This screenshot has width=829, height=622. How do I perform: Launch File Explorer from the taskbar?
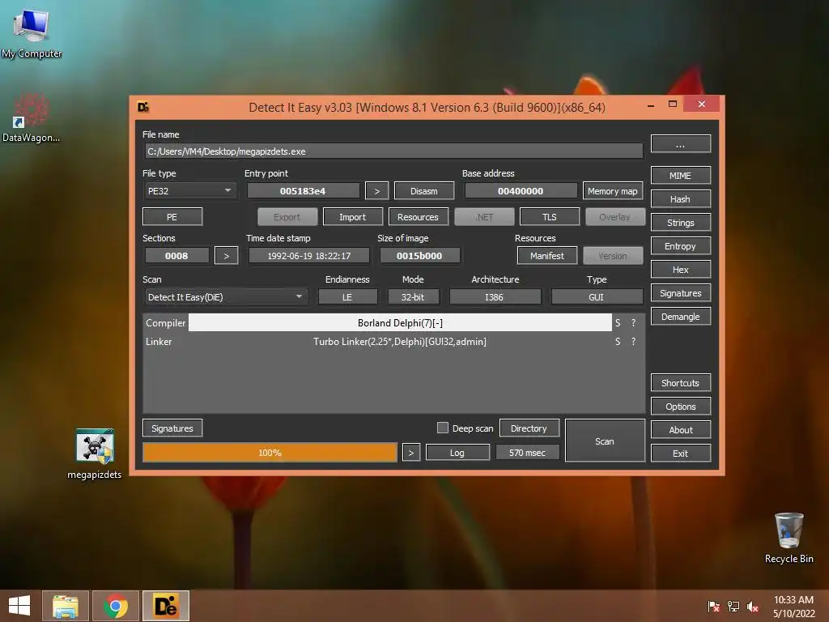click(66, 606)
